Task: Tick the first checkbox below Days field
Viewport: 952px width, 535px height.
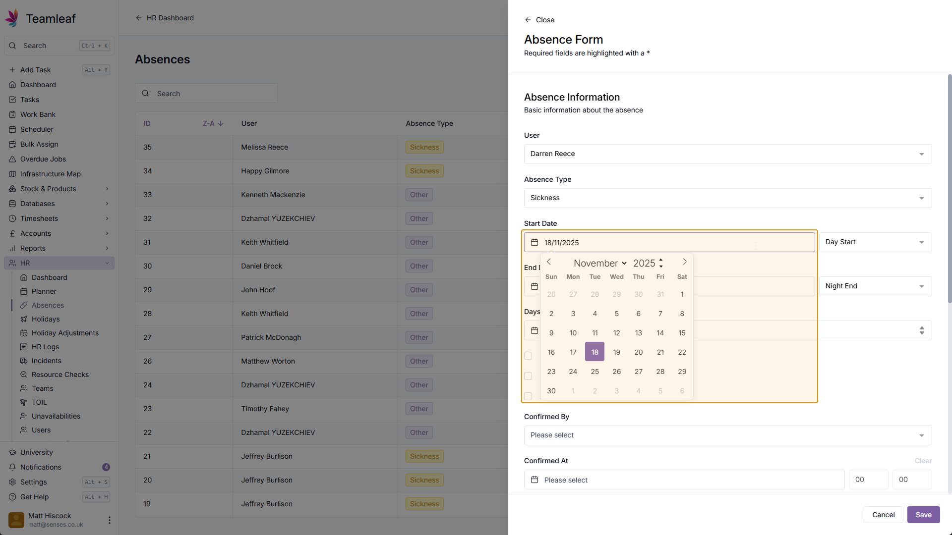Action: (528, 356)
